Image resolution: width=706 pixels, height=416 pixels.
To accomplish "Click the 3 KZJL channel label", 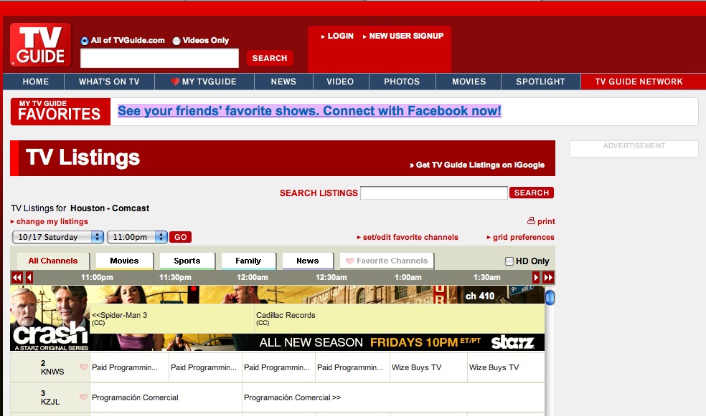I will 50,397.
